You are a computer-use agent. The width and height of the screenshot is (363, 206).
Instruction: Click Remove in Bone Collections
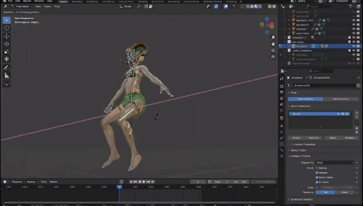tap(313, 138)
